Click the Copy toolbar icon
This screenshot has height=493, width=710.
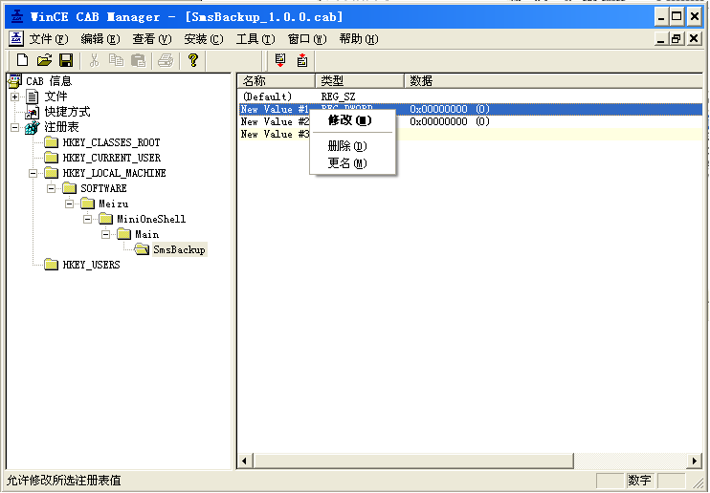(x=117, y=60)
